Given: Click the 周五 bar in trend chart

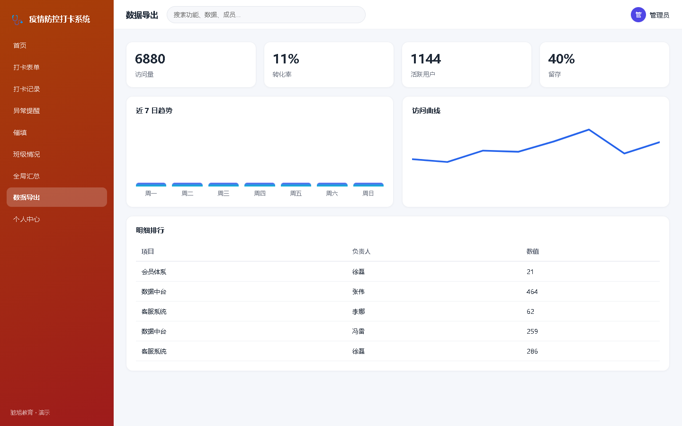Looking at the screenshot, I should (296, 185).
